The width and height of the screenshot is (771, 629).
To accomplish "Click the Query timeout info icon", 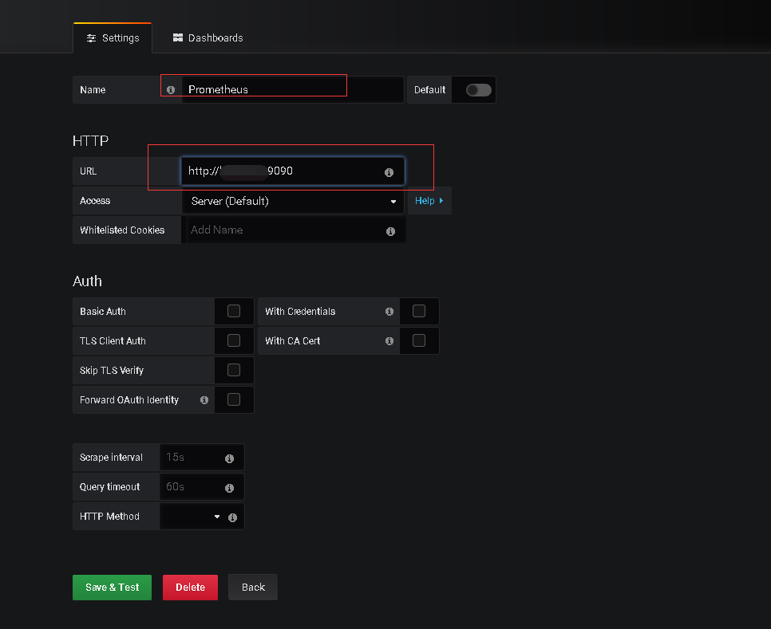I will point(229,488).
